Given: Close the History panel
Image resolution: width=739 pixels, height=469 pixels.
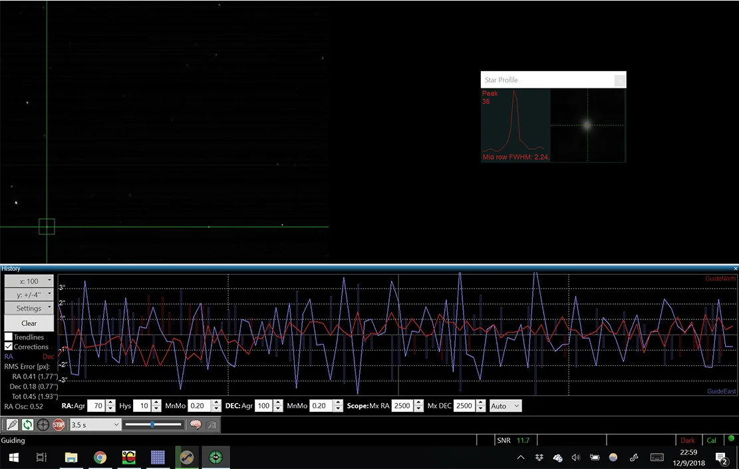Looking at the screenshot, I should 735,268.
